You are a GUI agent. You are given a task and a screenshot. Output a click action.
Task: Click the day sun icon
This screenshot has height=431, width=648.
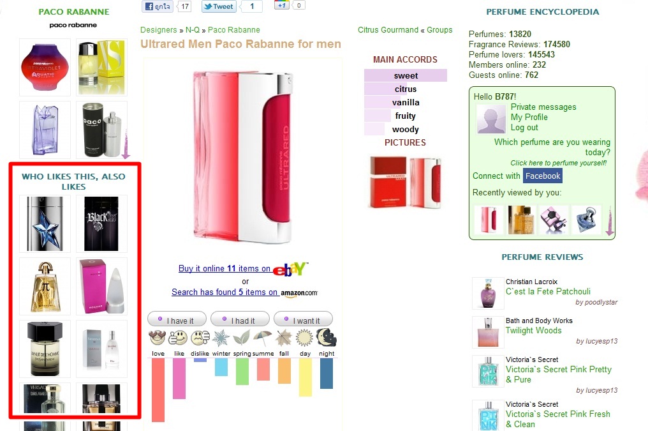click(x=305, y=338)
